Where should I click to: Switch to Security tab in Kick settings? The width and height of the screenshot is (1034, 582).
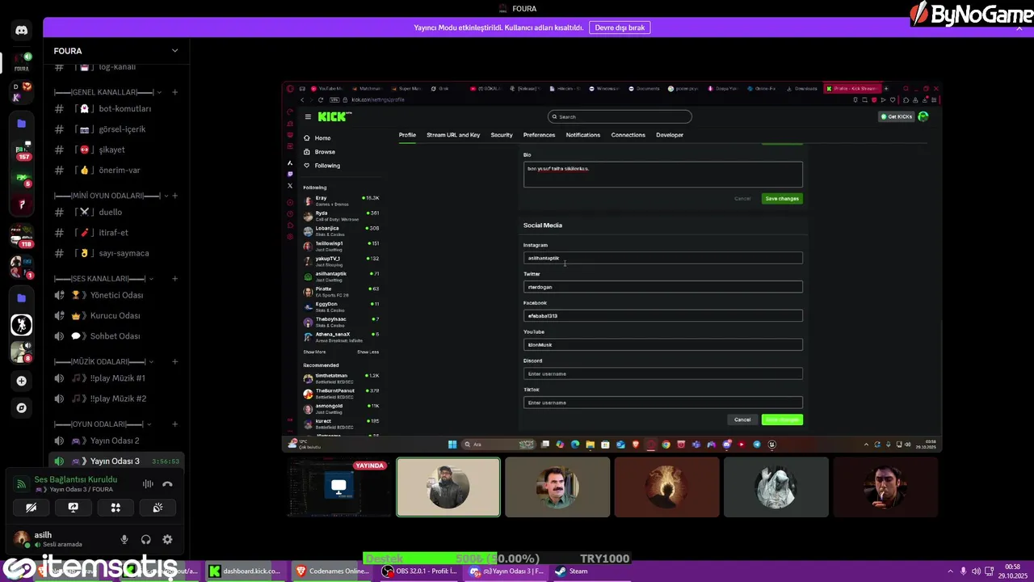click(x=502, y=135)
